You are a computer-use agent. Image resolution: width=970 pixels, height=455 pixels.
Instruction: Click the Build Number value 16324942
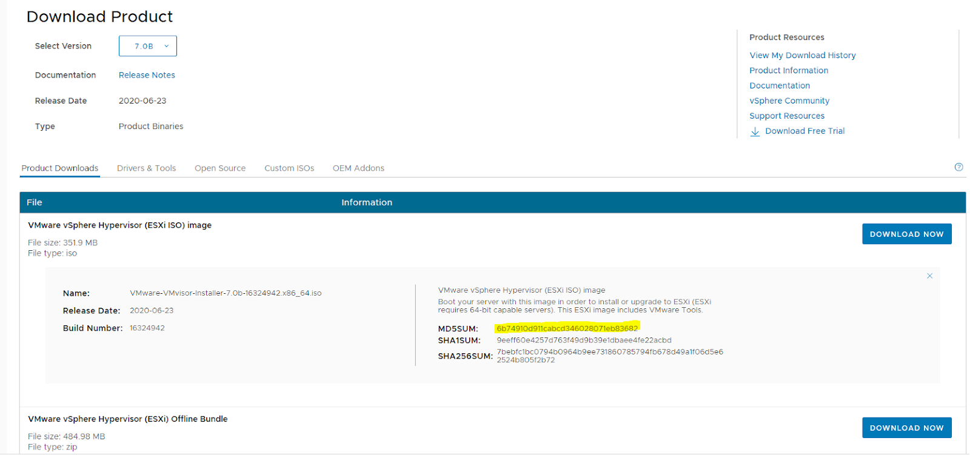pos(147,328)
